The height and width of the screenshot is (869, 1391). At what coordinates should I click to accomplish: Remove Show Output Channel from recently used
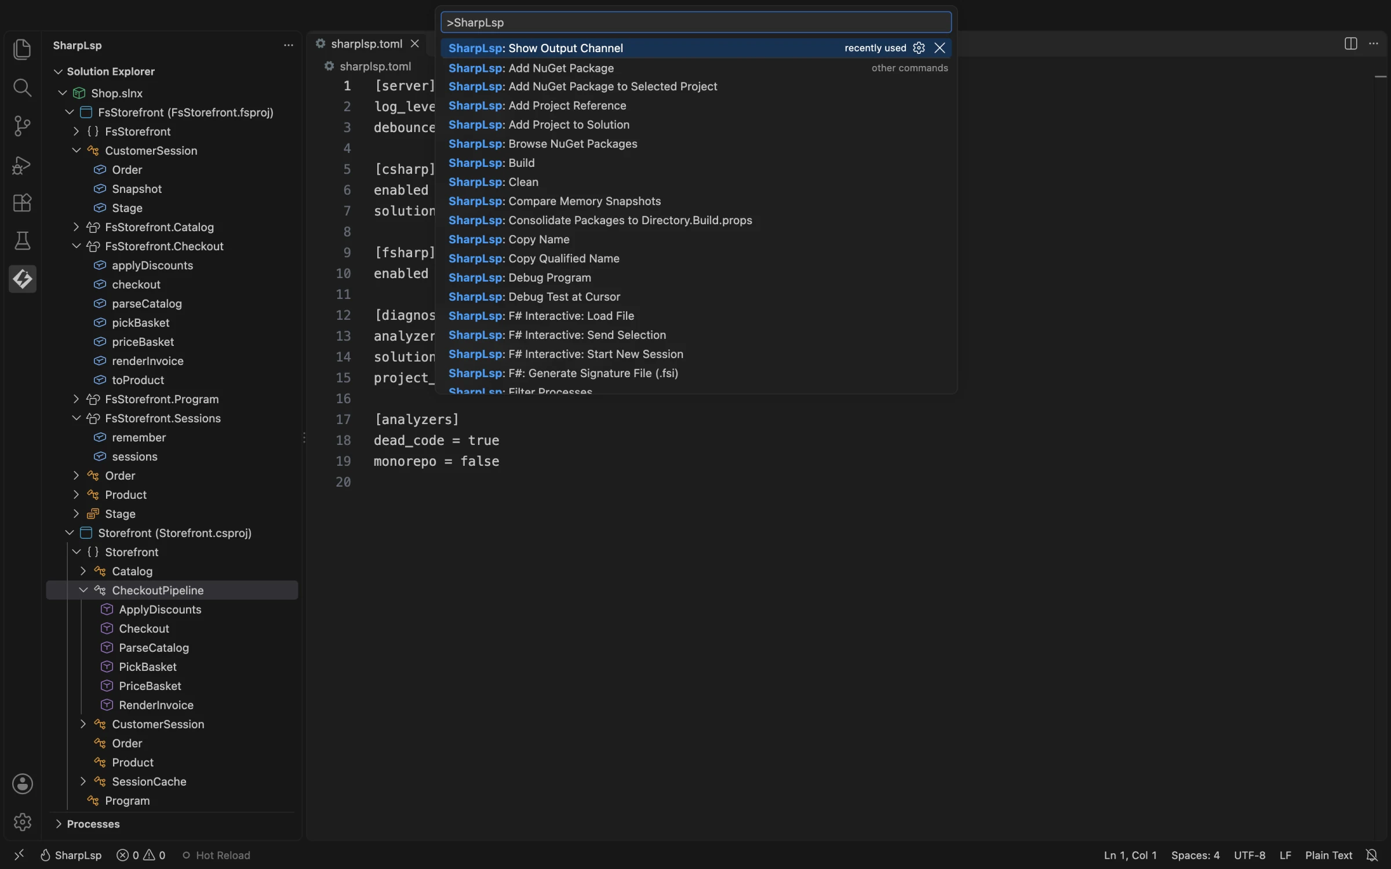point(940,48)
